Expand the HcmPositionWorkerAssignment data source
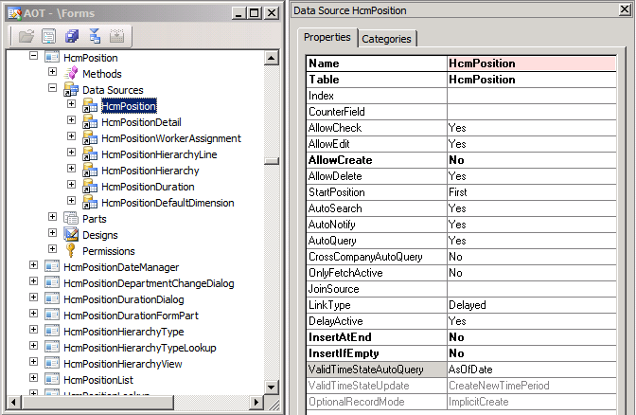636x415 pixels. [x=71, y=136]
